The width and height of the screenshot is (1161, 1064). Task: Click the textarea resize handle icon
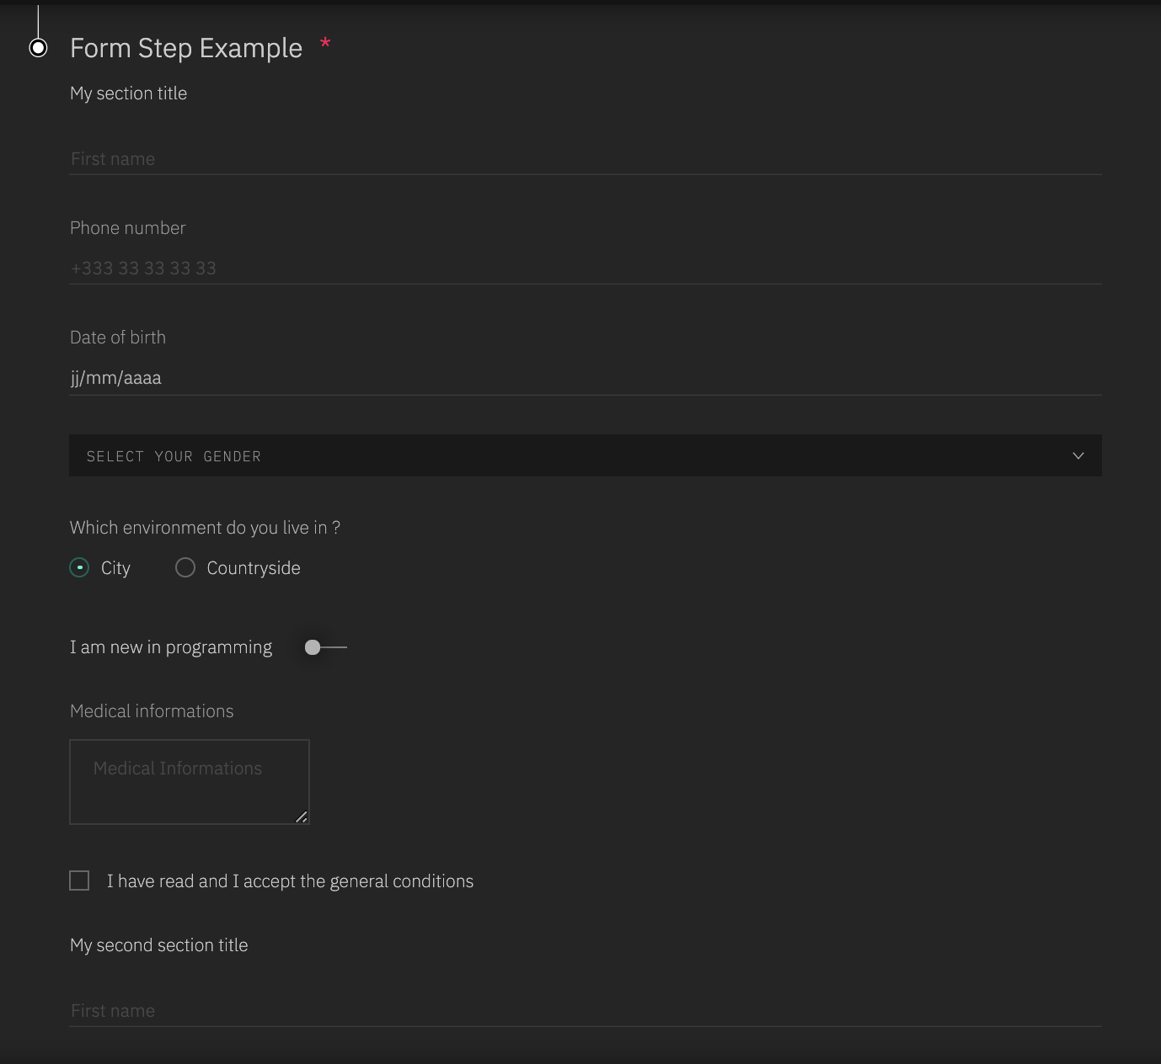click(302, 817)
